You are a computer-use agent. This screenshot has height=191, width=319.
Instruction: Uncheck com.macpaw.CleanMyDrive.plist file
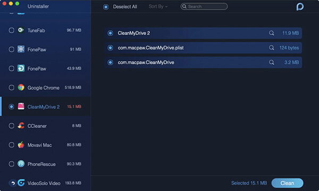(x=110, y=48)
